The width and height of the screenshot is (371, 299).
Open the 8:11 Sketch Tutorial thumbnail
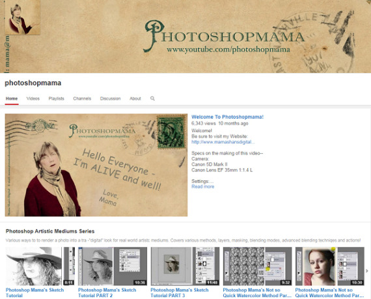40,266
